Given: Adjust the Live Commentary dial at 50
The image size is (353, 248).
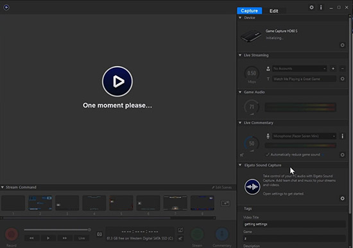Looking at the screenshot, I should click(x=252, y=144).
